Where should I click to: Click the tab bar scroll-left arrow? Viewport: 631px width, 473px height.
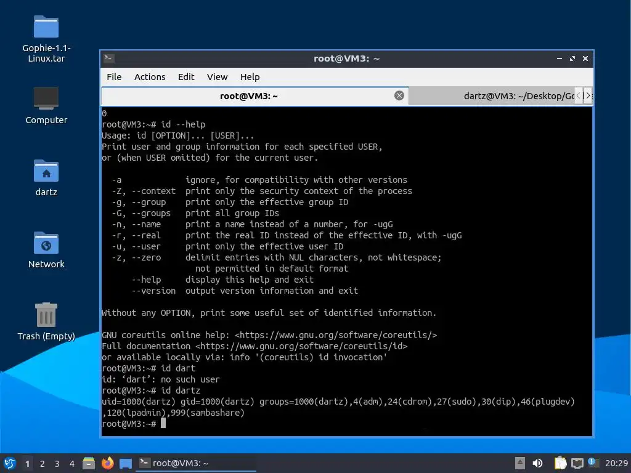[579, 95]
